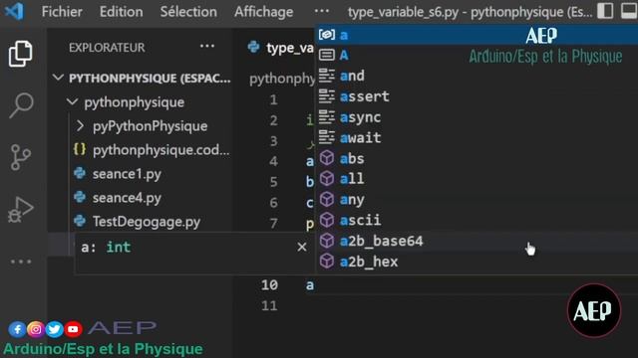Pick the 'all' function suggestion
638x358 pixels.
tap(477, 179)
